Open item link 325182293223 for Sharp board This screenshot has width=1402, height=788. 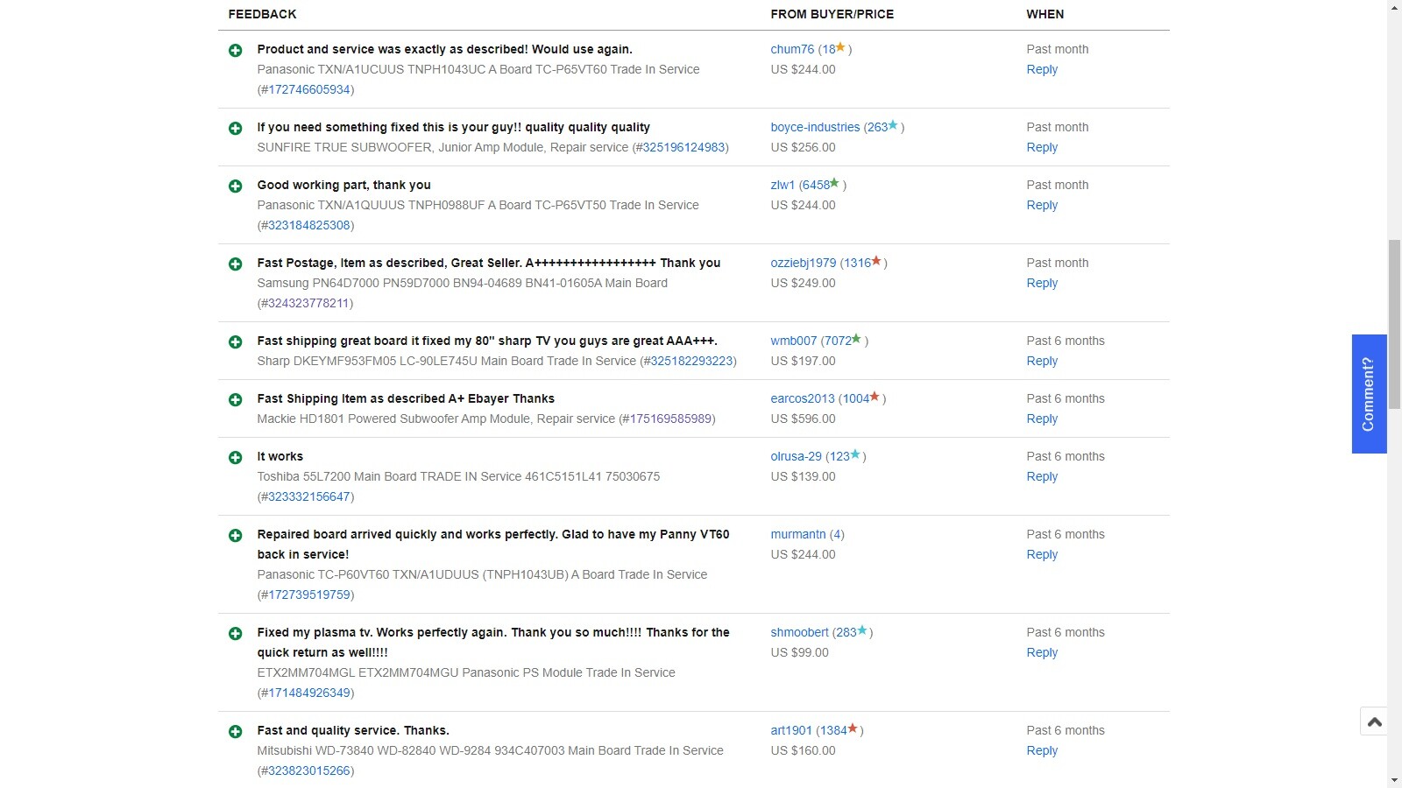(690, 362)
